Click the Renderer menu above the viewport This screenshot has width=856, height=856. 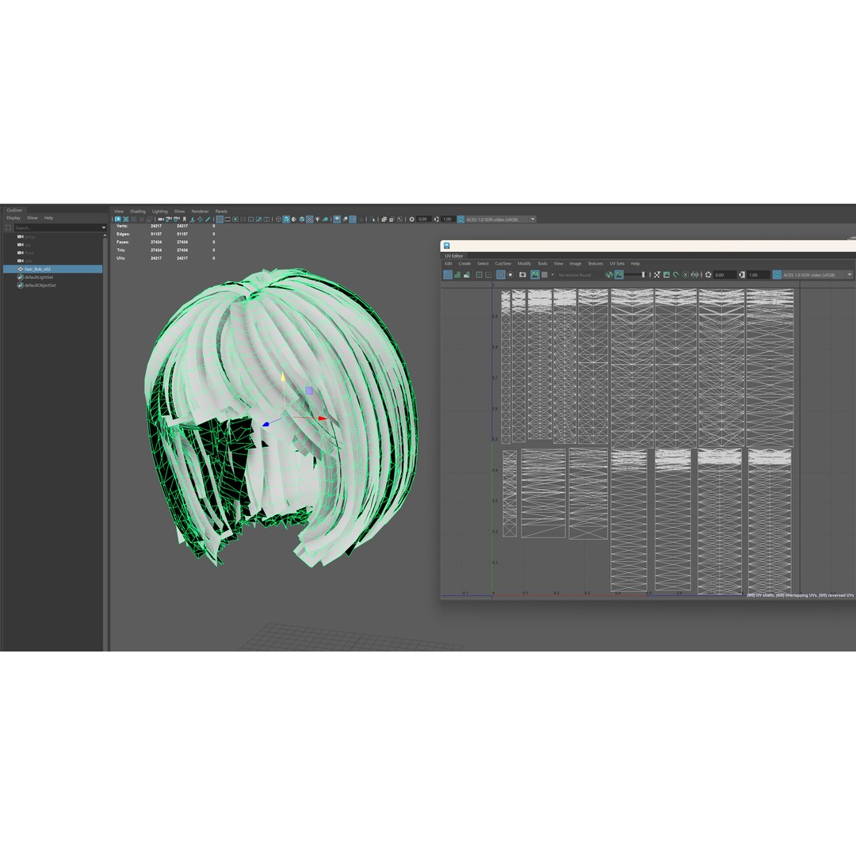(x=200, y=211)
